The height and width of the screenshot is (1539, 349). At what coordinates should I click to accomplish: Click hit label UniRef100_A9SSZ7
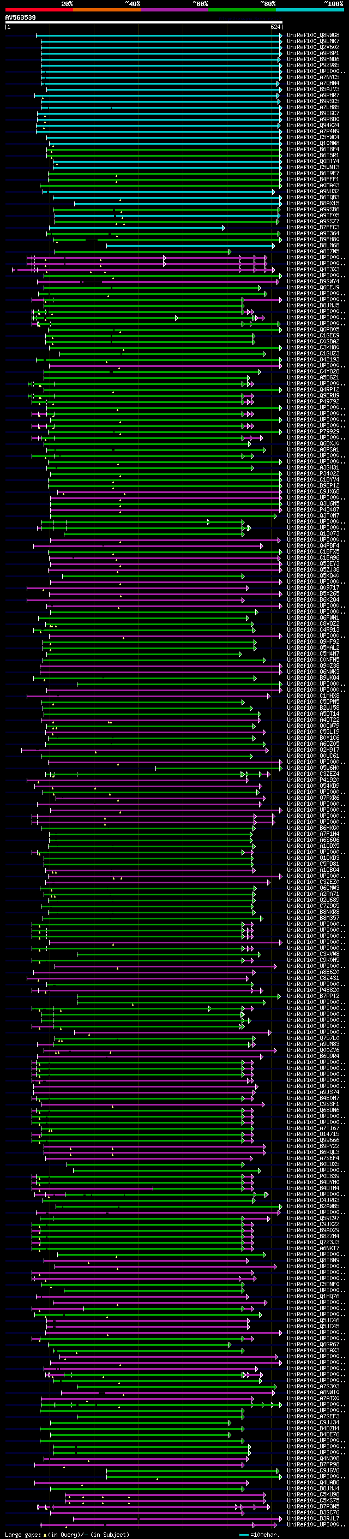tap(313, 221)
